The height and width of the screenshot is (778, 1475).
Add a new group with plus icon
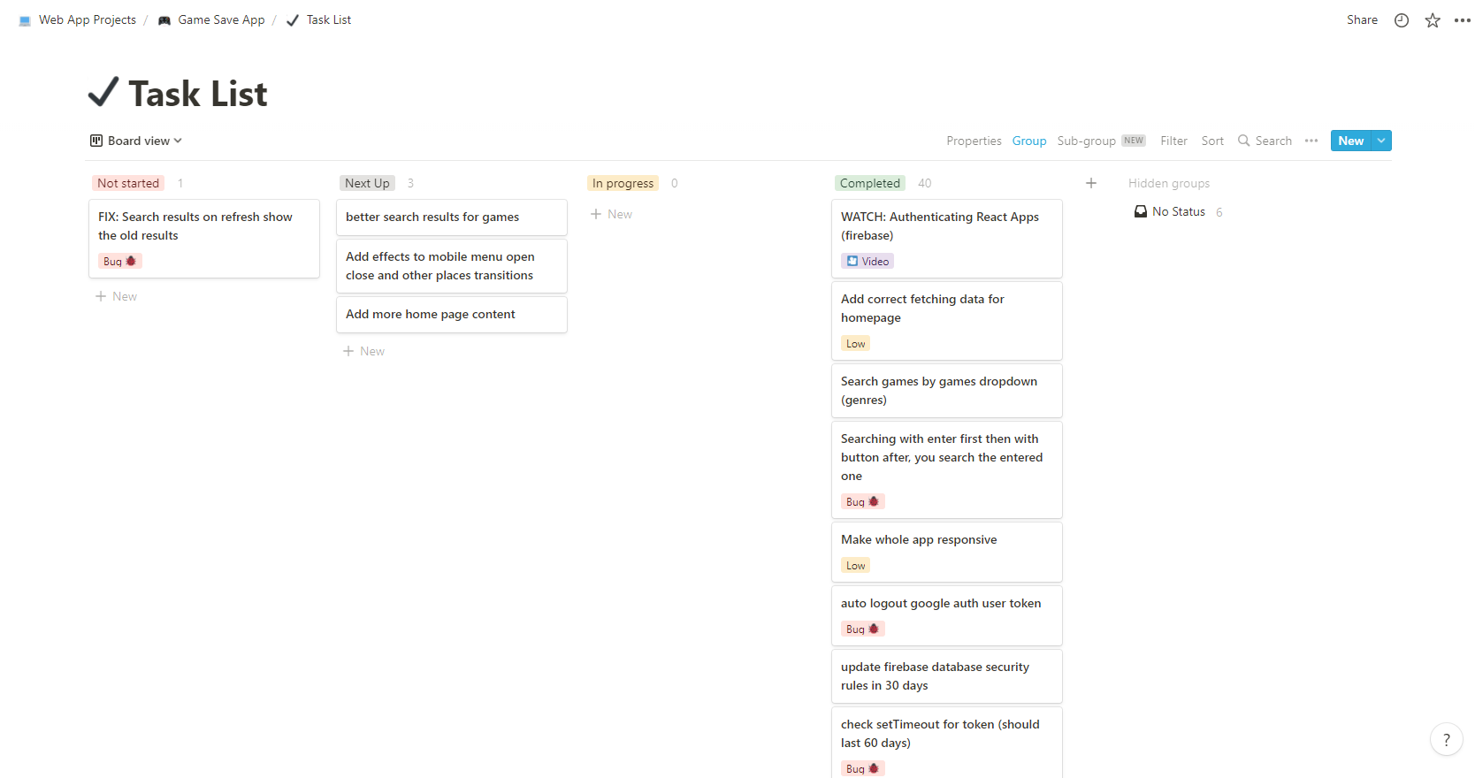pos(1091,183)
